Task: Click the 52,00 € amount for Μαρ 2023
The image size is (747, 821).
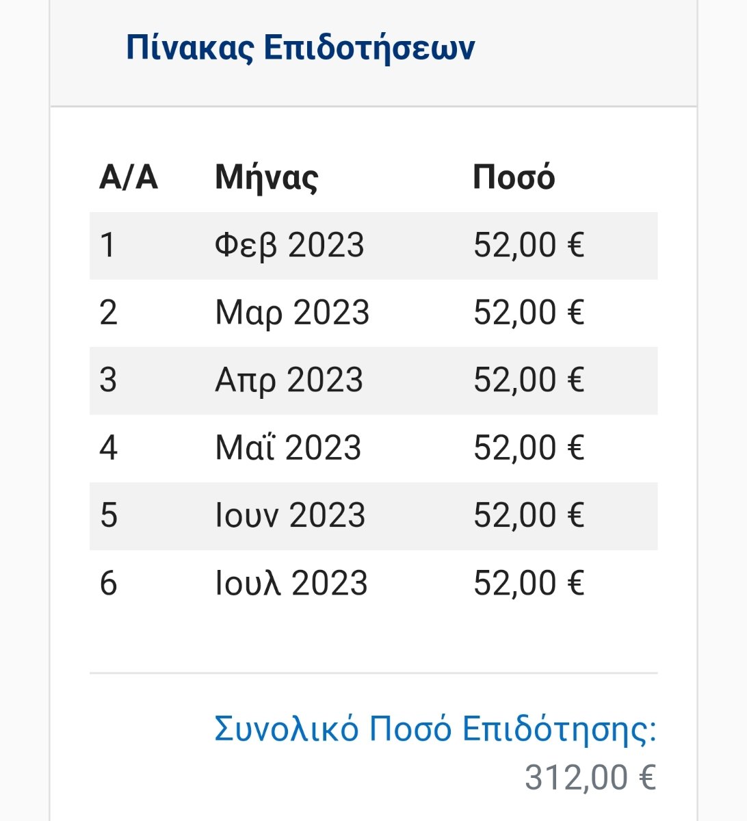Action: click(x=529, y=313)
